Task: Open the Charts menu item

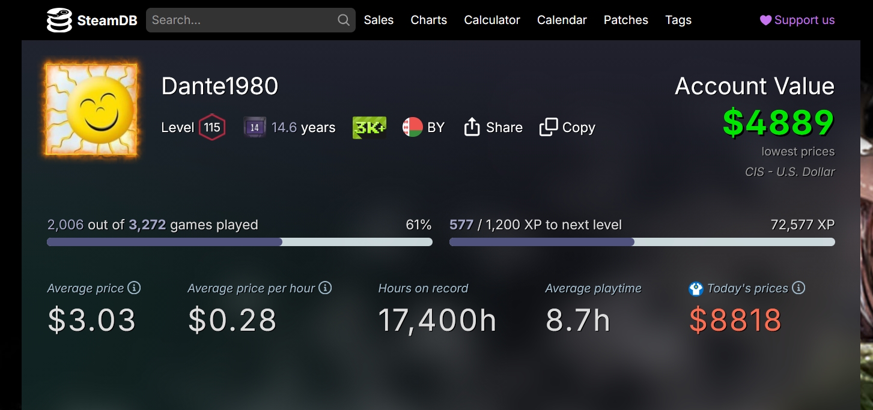Action: [x=428, y=20]
